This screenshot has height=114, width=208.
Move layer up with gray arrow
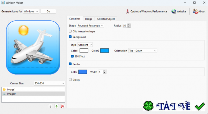point(50,106)
